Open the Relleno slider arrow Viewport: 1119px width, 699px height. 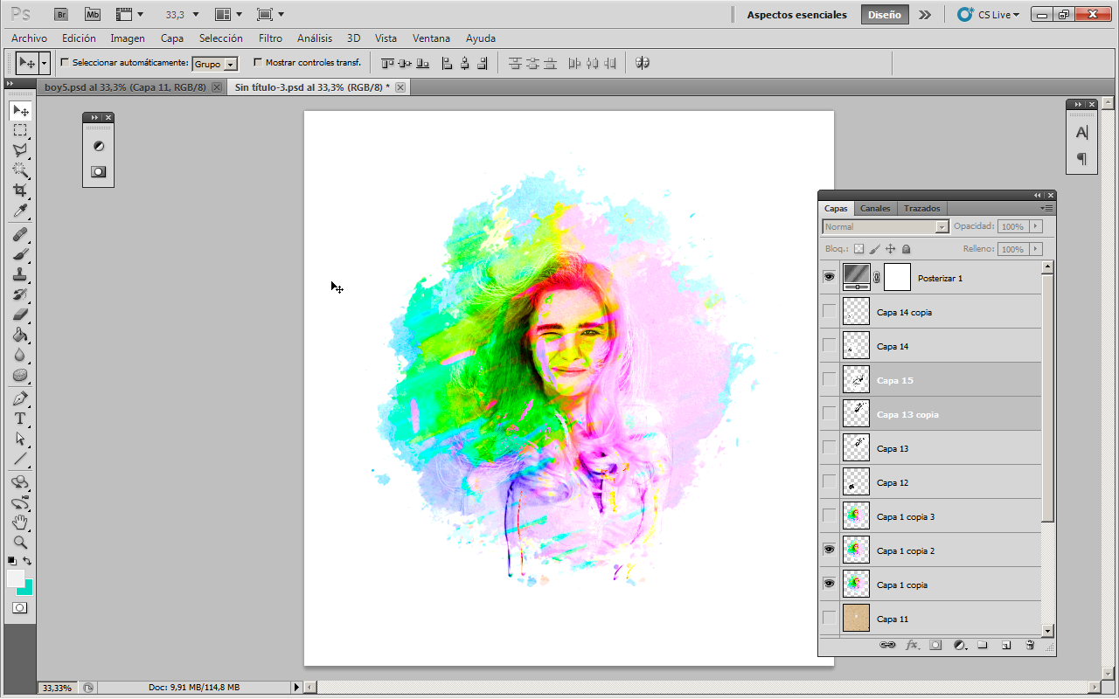1036,249
